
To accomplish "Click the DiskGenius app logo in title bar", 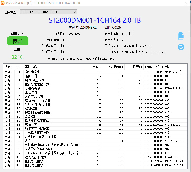I will (3, 3).
